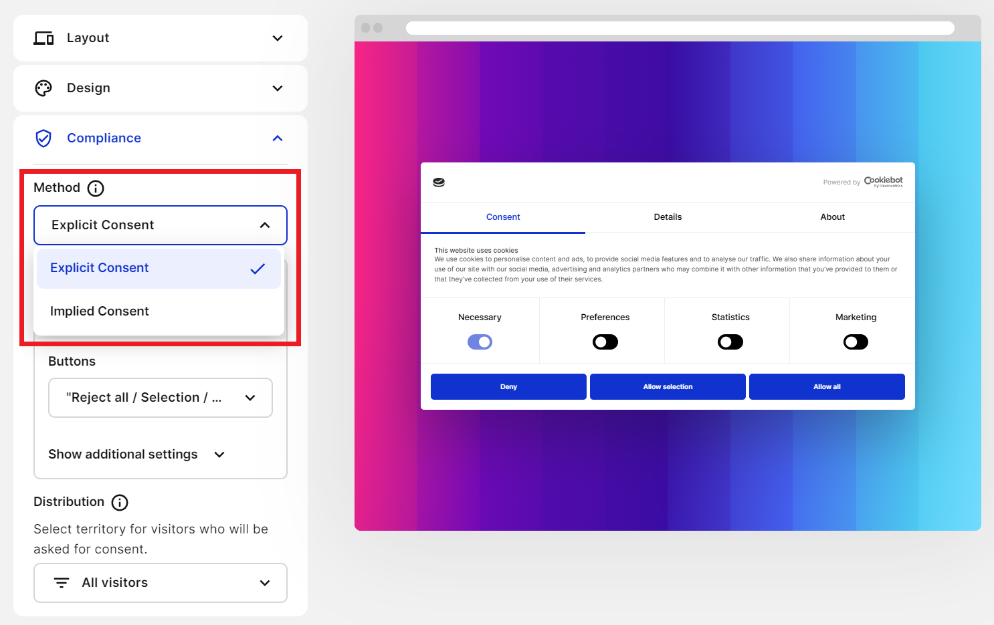Click the Allow all button
Viewport: 994px width, 625px height.
coord(827,387)
